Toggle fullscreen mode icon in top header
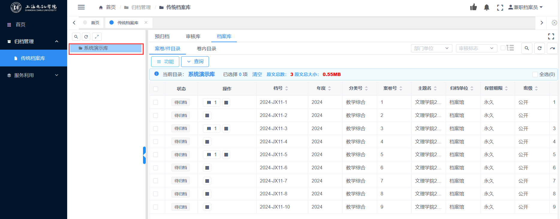The height and width of the screenshot is (219, 560). point(500,7)
